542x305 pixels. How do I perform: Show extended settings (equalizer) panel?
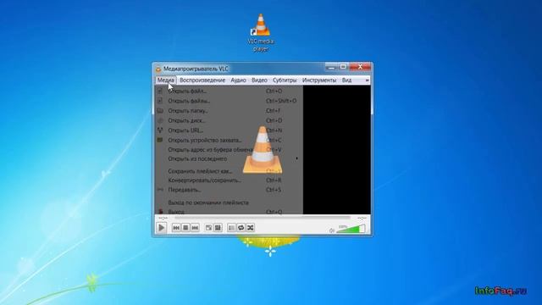[218, 228]
